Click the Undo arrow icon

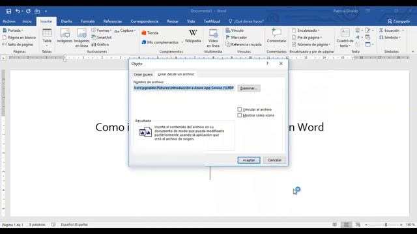pos(18,11)
